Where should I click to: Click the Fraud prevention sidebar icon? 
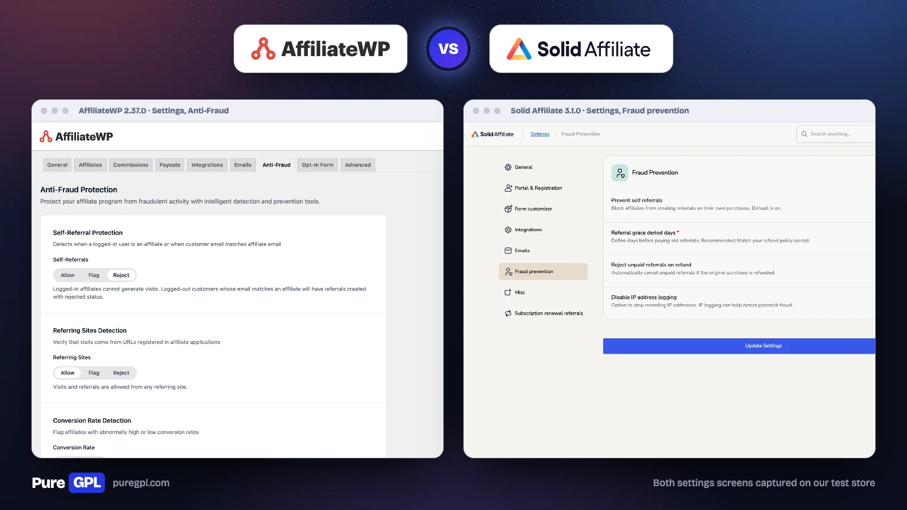tap(508, 271)
